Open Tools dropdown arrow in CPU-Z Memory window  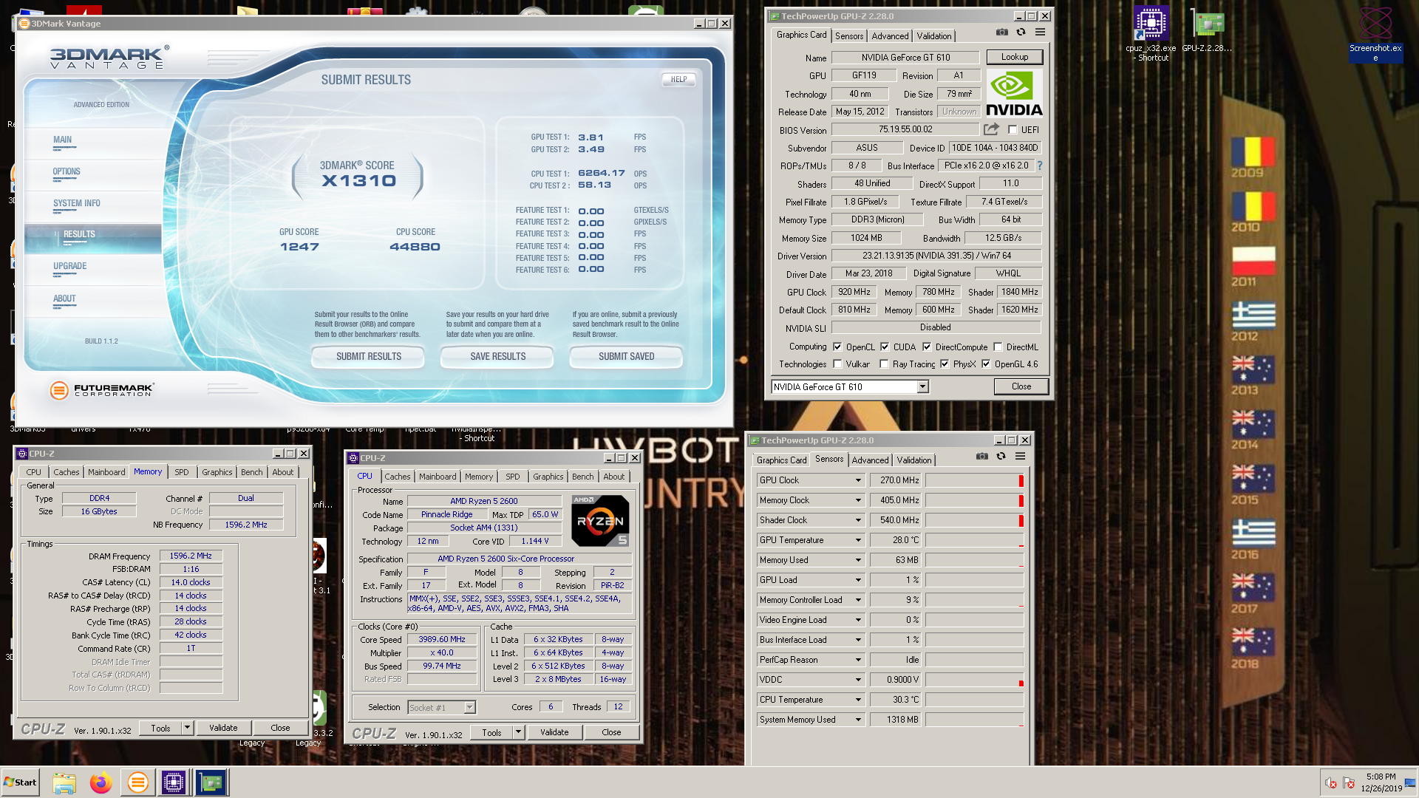point(187,728)
